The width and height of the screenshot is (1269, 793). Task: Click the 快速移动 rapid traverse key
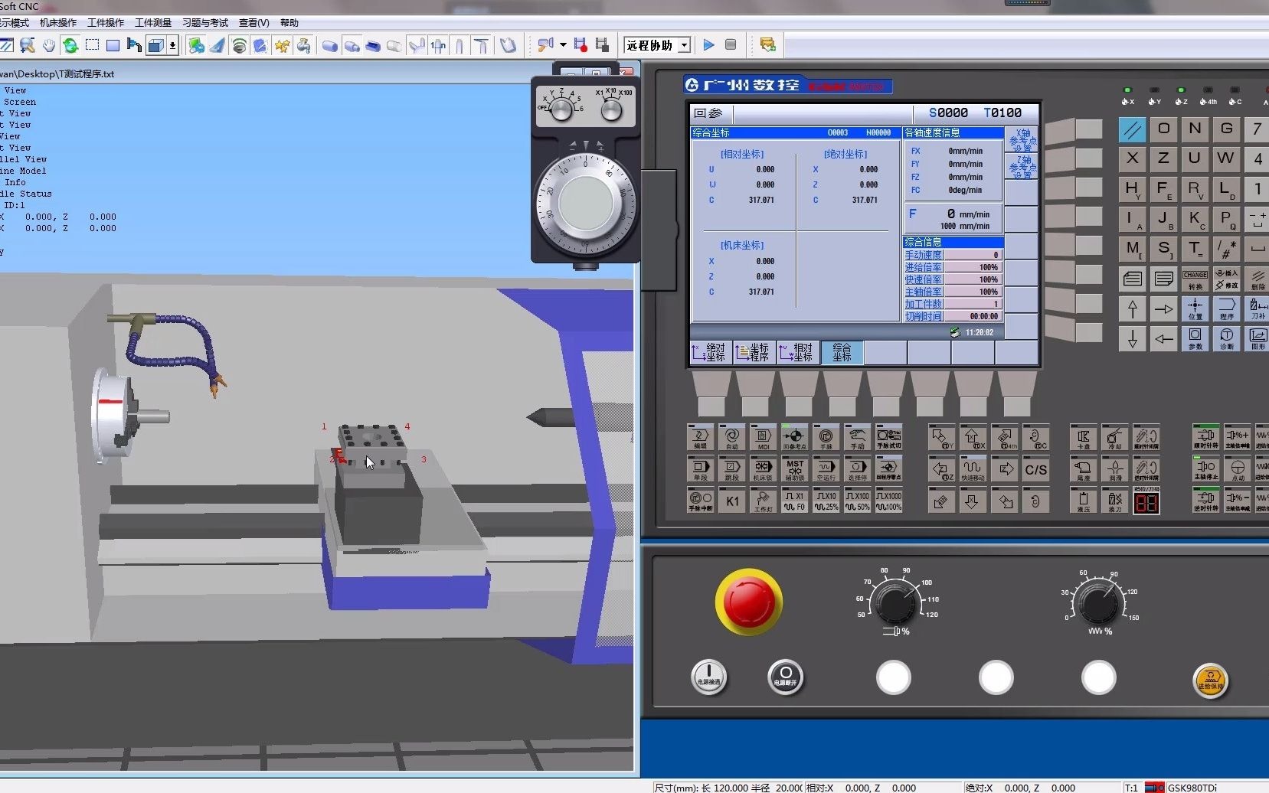pyautogui.click(x=973, y=468)
